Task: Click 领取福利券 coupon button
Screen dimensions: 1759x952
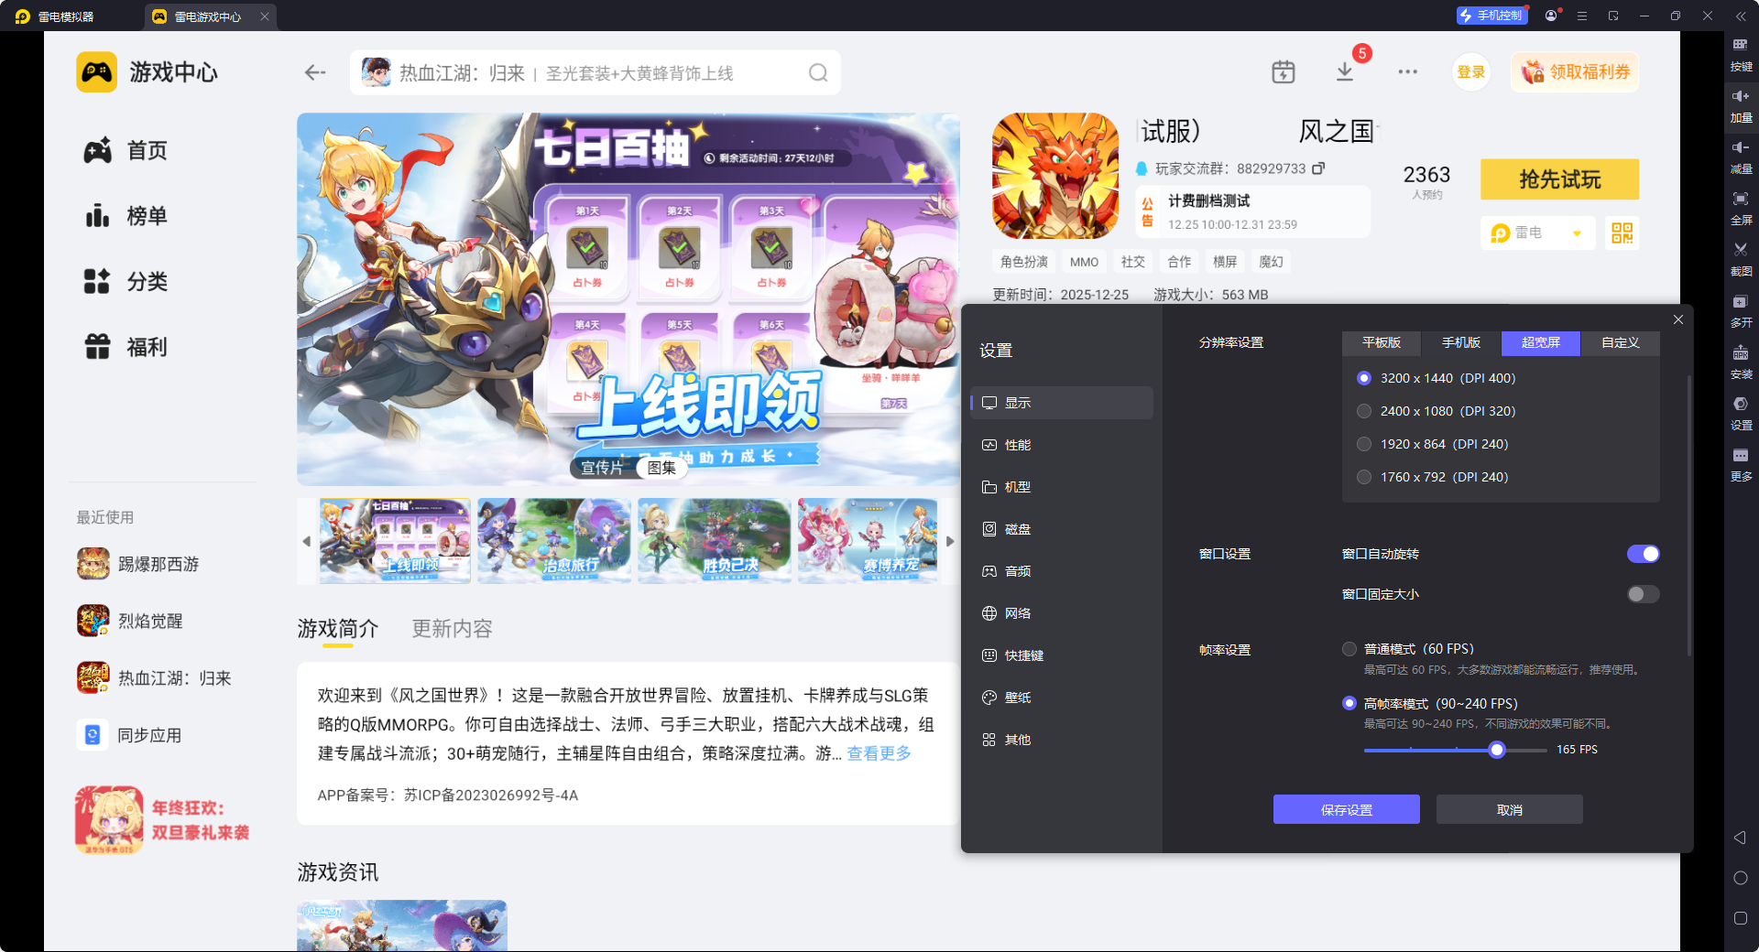Action: [1575, 72]
